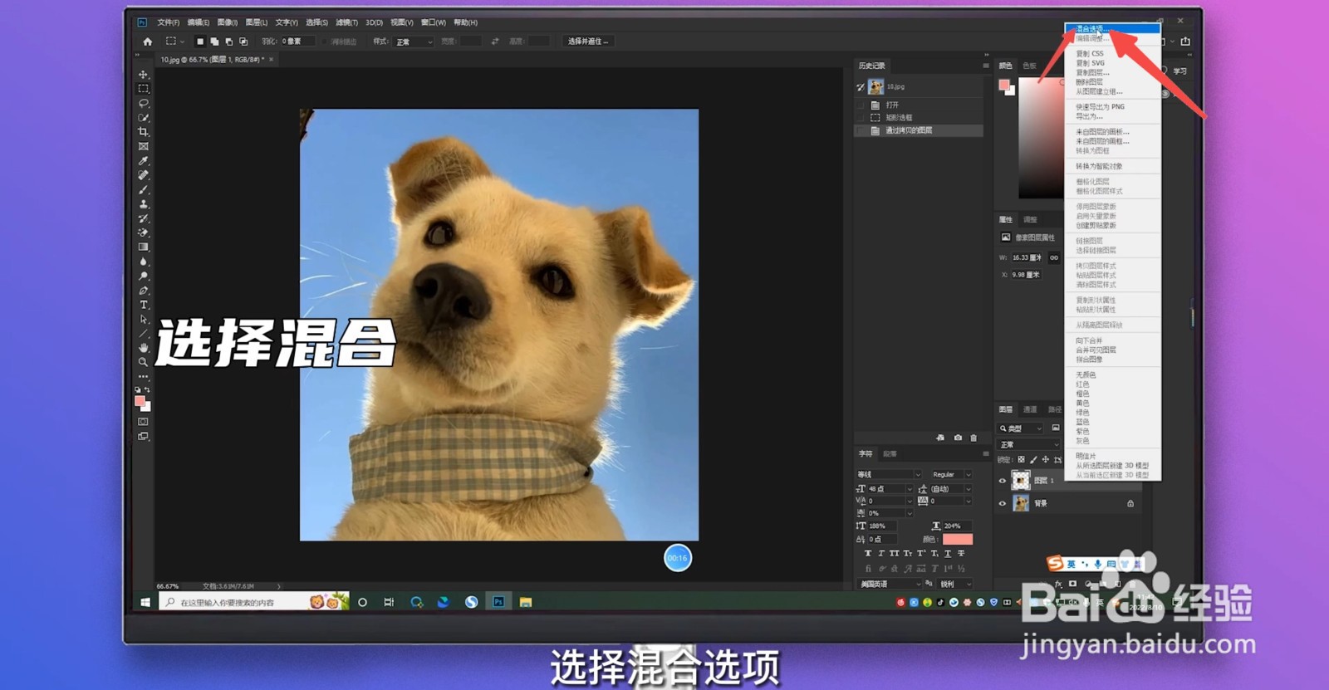Select the Pen tool
The image size is (1329, 690).
pos(144,291)
